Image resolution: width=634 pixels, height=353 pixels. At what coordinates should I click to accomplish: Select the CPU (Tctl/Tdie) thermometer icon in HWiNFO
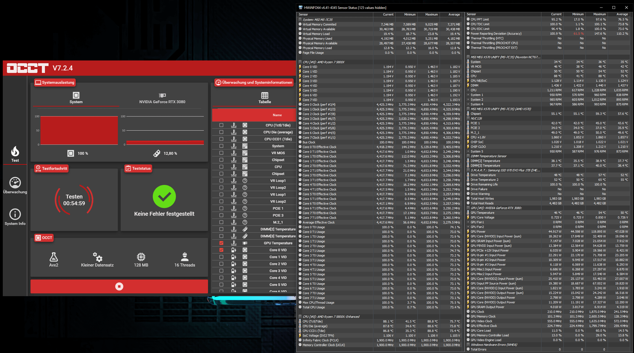pyautogui.click(x=300, y=321)
